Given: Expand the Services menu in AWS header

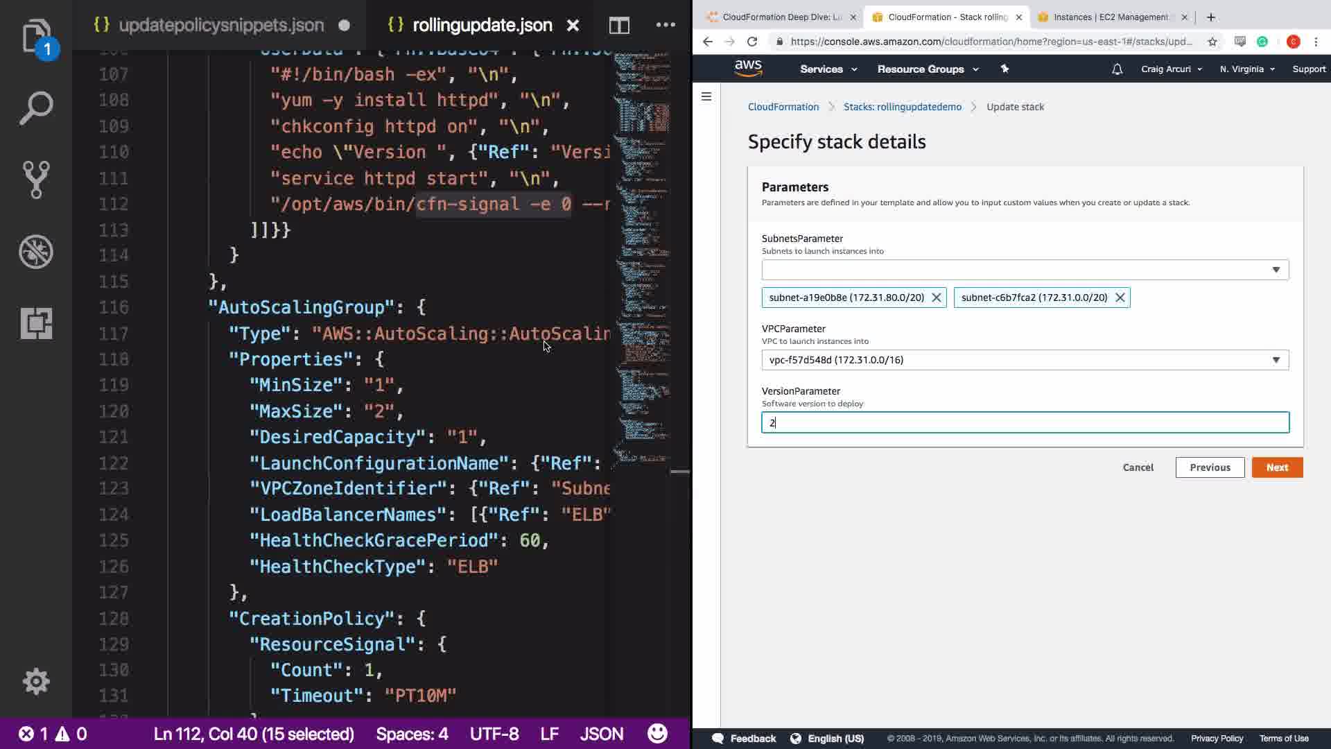Looking at the screenshot, I should point(828,69).
